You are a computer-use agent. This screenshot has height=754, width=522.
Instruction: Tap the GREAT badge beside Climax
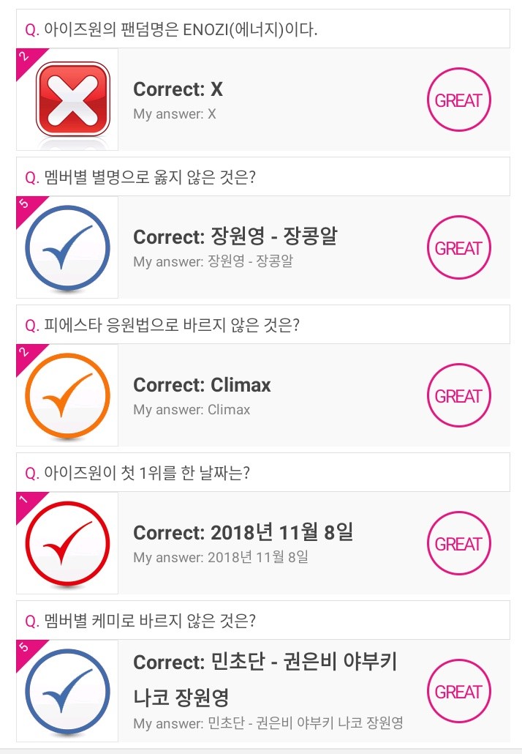pyautogui.click(x=458, y=396)
